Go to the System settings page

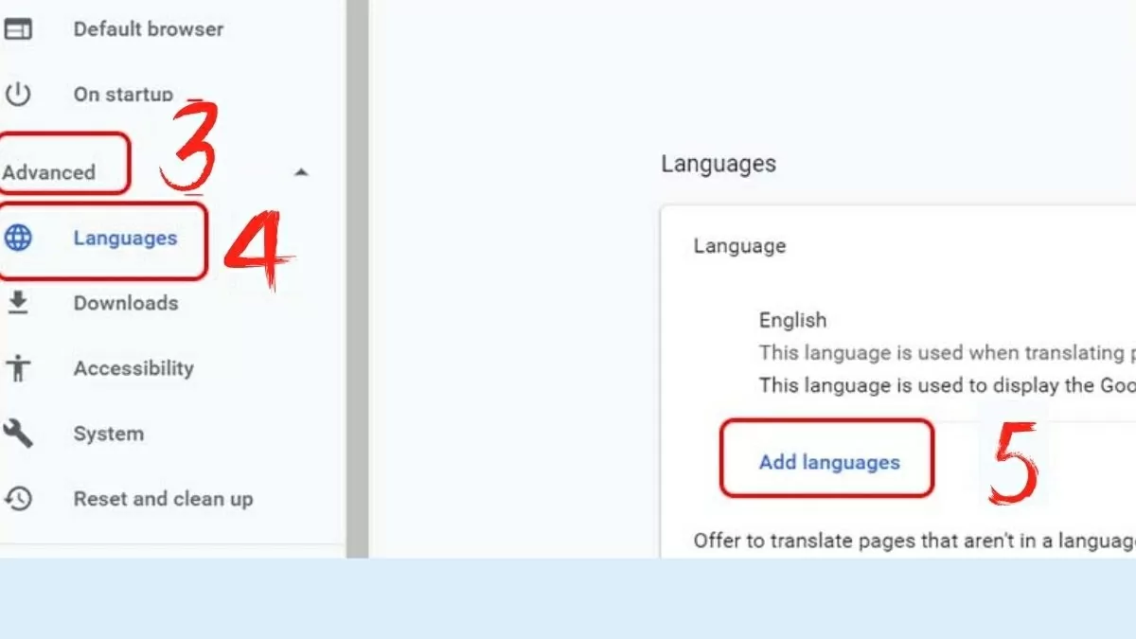pyautogui.click(x=108, y=434)
